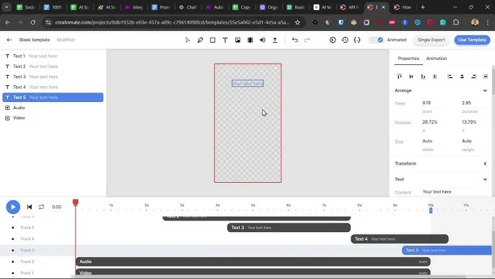Click the red playhead marker
495x279 pixels.
coord(75,202)
